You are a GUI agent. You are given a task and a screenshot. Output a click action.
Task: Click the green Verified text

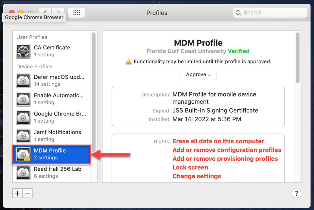coord(239,51)
